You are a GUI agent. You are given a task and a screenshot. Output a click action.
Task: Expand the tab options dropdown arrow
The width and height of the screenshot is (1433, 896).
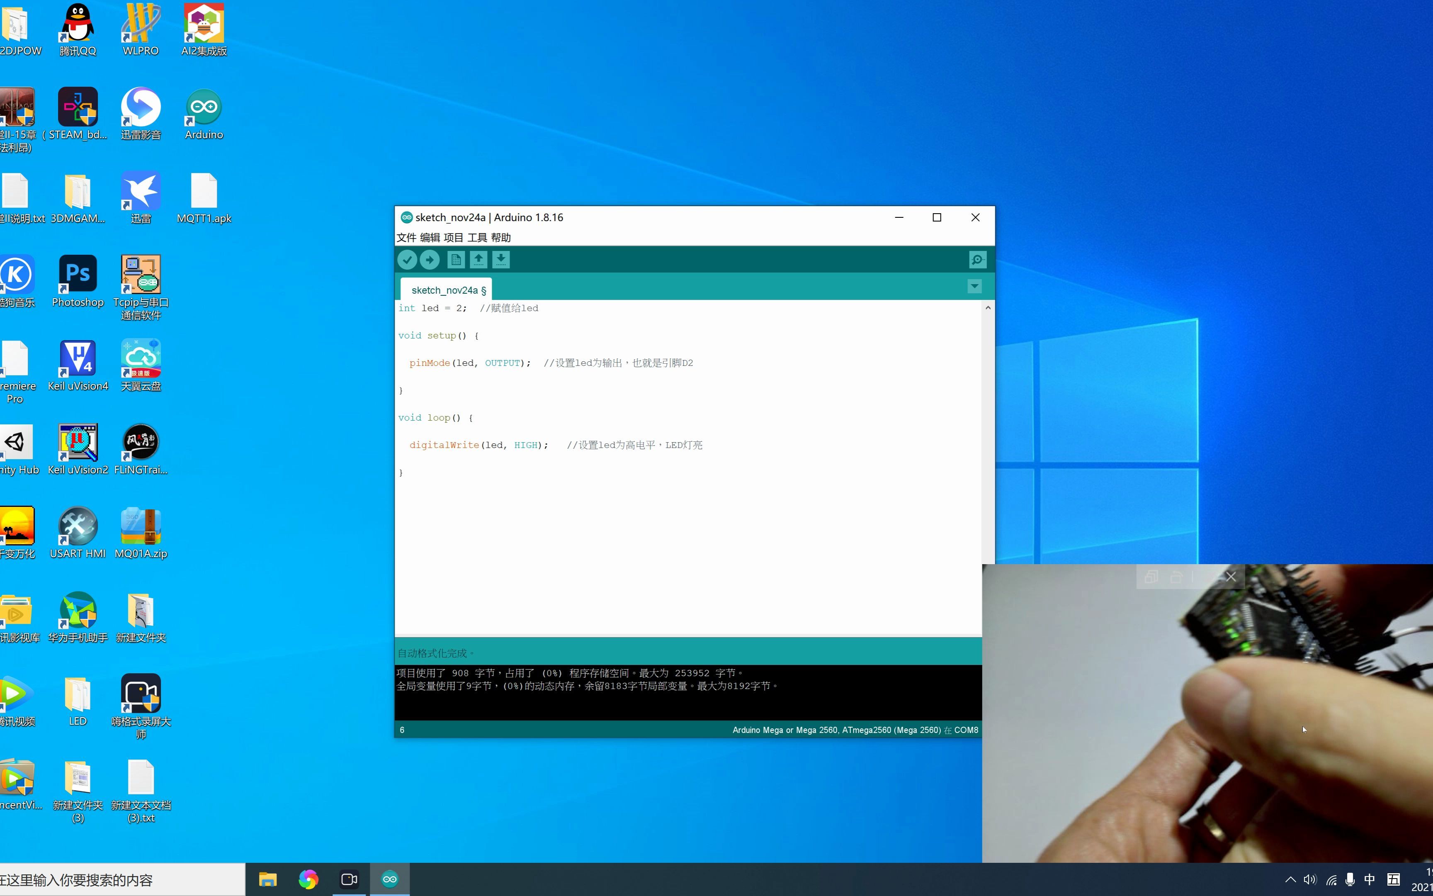(974, 287)
